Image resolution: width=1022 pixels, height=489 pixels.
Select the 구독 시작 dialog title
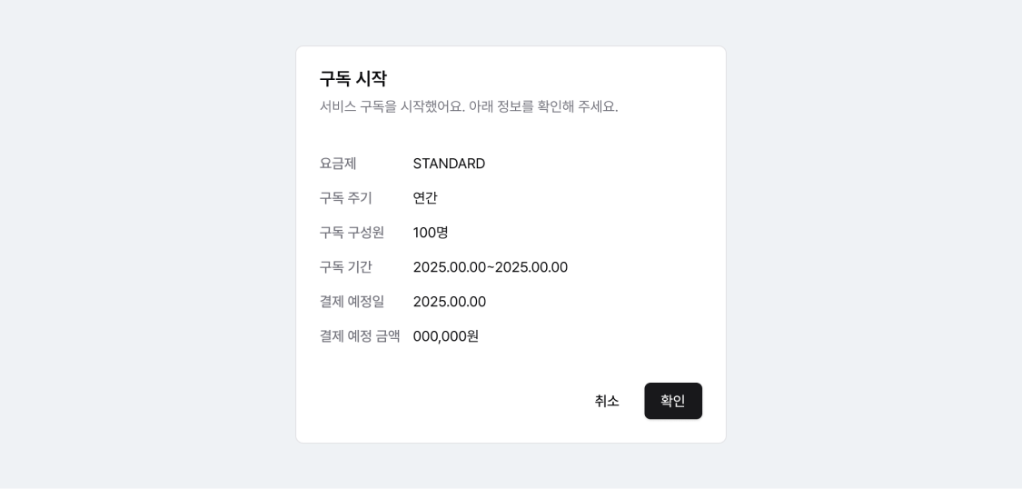352,79
